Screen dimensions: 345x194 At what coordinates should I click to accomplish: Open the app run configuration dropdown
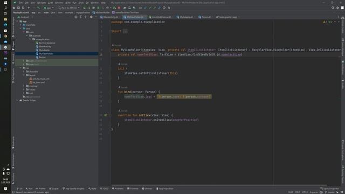[x=49, y=8]
